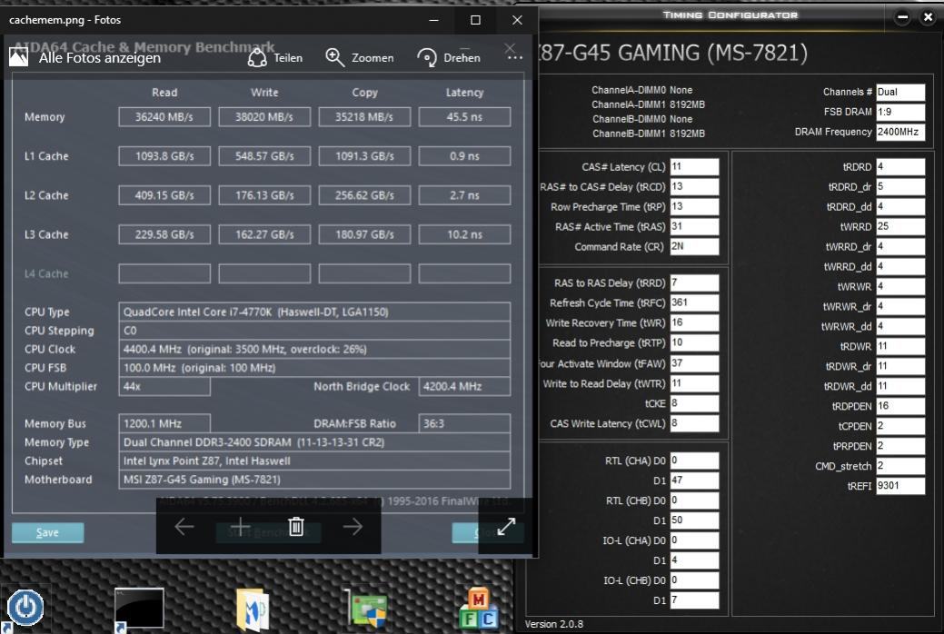Launch the MFC colored blocks icon
The width and height of the screenshot is (944, 634).
click(479, 608)
